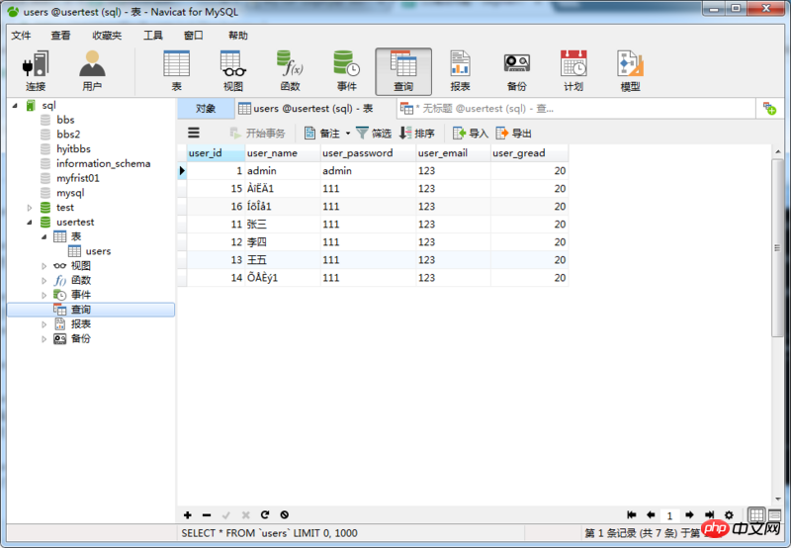Click the 导入 (Import) button

pos(471,134)
